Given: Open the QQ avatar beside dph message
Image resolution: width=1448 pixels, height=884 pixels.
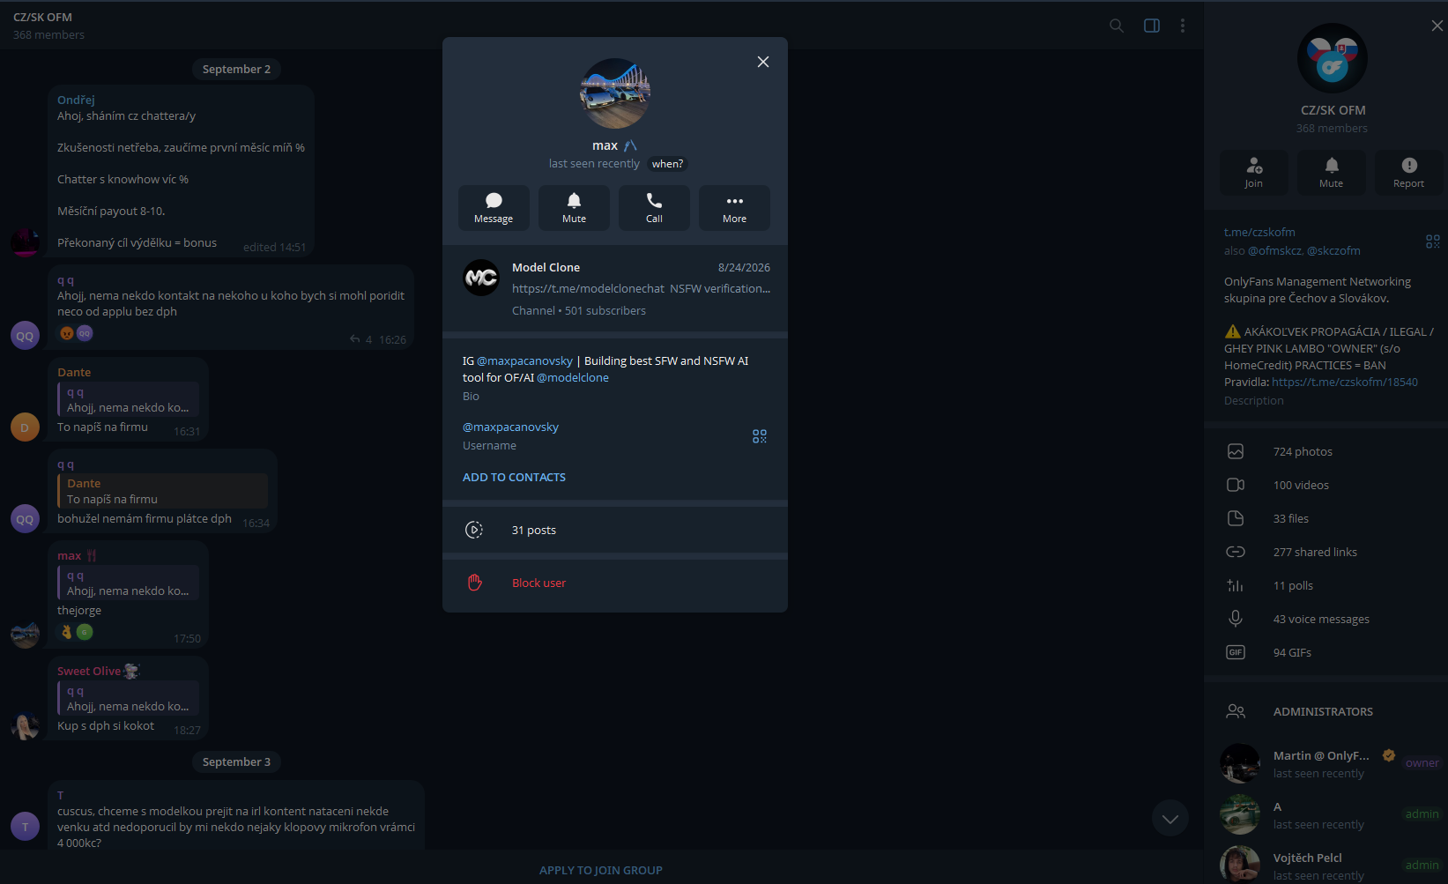Looking at the screenshot, I should click(25, 518).
